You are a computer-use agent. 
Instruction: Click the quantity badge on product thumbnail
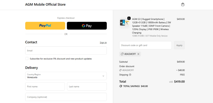pos(129,18)
